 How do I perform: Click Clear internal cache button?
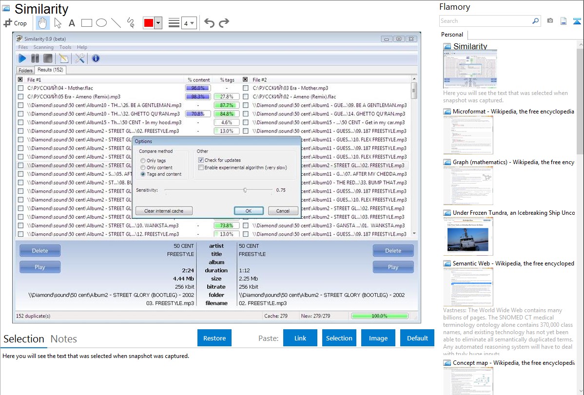pyautogui.click(x=164, y=211)
